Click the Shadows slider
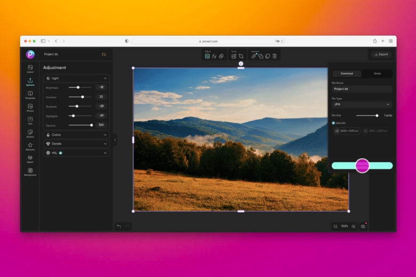Image resolution: width=416 pixels, height=277 pixels. [80, 107]
